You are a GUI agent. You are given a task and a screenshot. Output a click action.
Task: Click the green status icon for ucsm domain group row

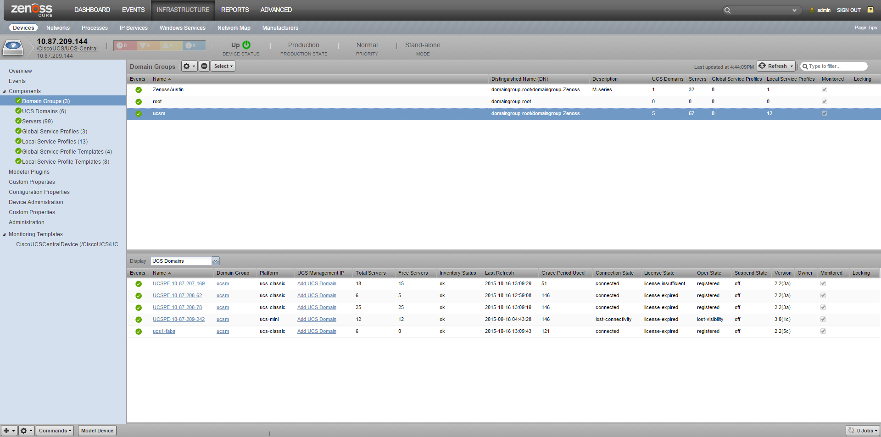(x=139, y=114)
